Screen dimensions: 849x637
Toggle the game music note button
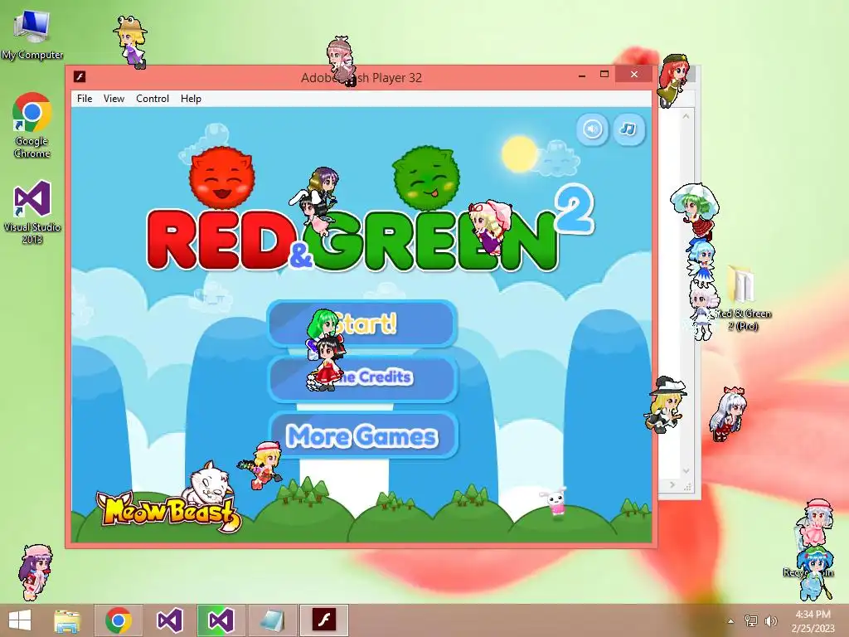click(628, 129)
